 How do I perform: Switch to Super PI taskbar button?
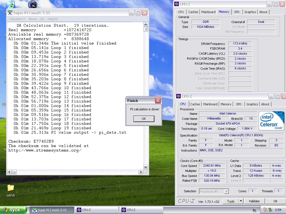pos(52,210)
